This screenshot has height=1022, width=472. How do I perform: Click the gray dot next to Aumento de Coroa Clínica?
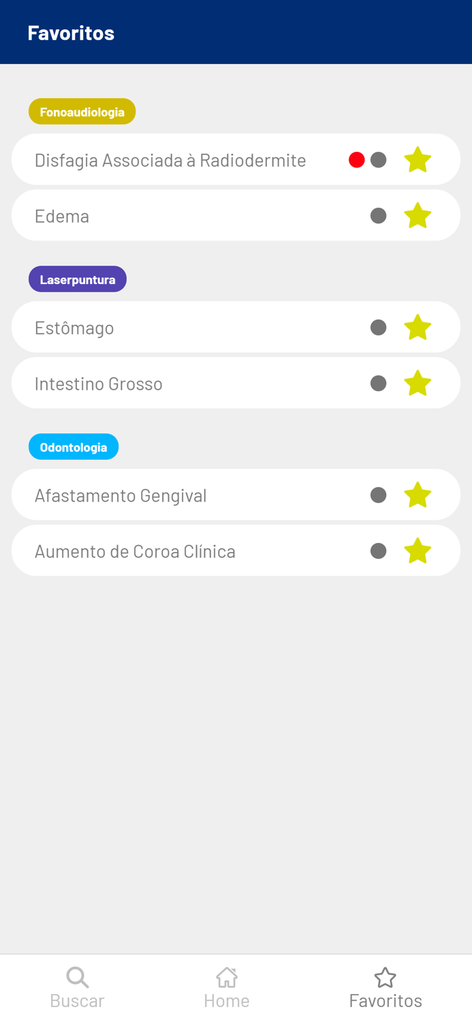379,551
